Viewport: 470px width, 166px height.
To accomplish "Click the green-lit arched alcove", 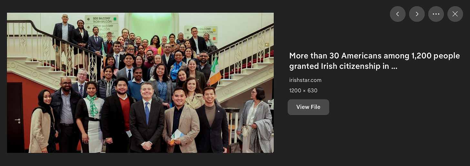I will (x=151, y=26).
